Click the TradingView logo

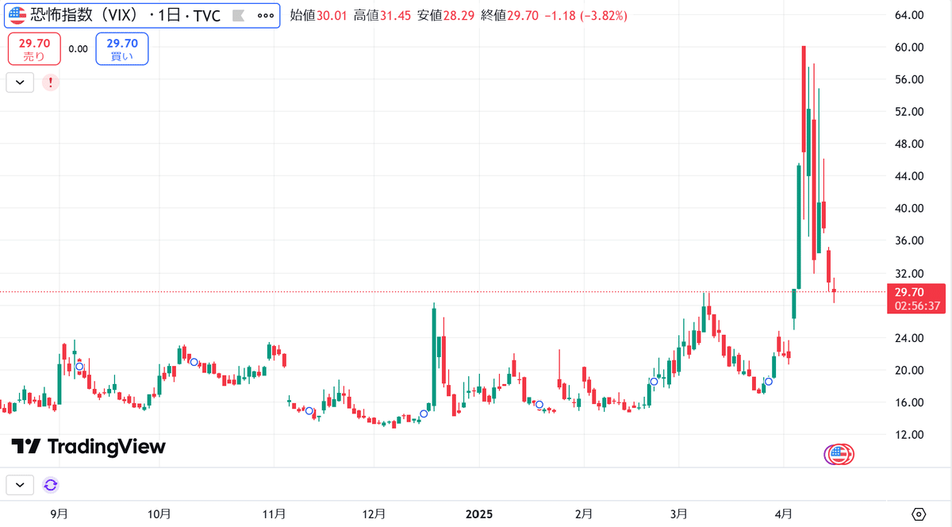pos(89,447)
